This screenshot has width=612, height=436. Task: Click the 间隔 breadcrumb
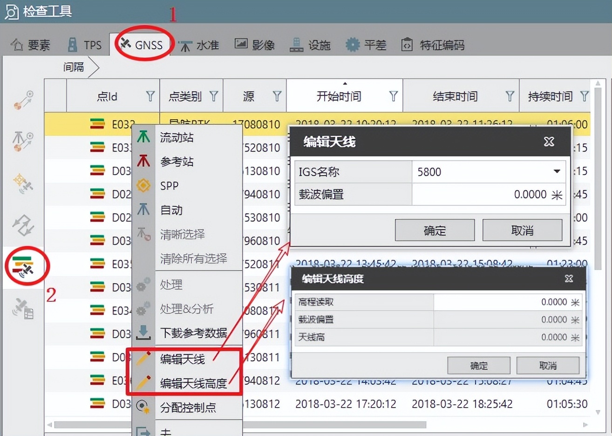click(x=74, y=67)
